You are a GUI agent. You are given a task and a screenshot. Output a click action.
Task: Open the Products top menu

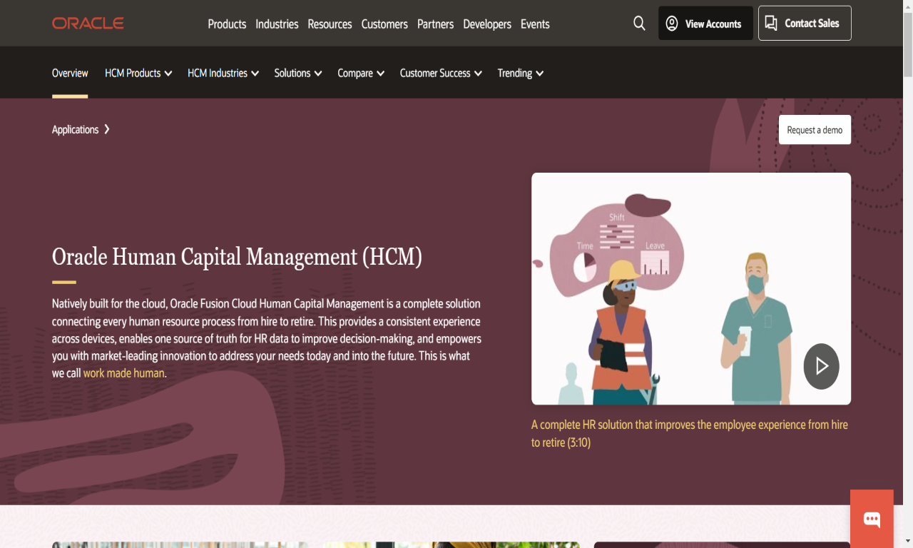pyautogui.click(x=227, y=24)
